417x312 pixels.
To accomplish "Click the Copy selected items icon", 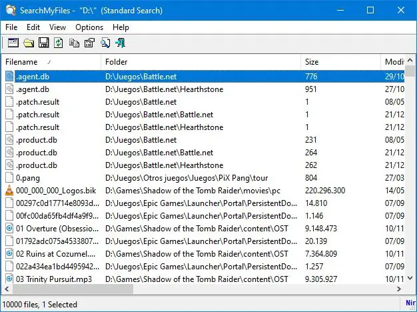I will [74, 43].
